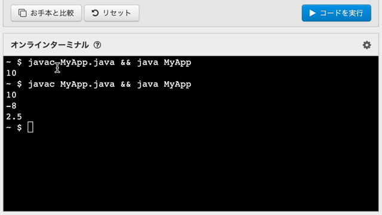
Task: Click the play triangle icon in run button
Action: pos(312,13)
